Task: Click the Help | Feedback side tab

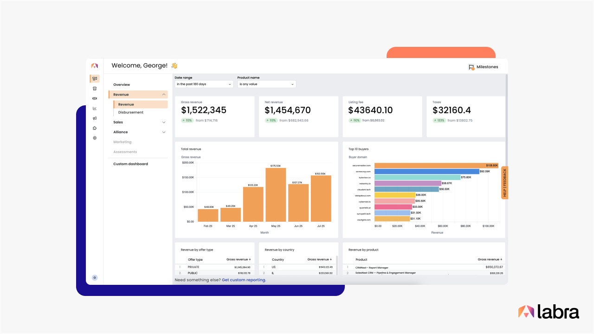Action: click(x=505, y=182)
